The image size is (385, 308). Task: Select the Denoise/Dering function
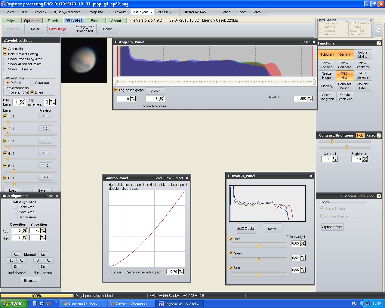point(344,86)
